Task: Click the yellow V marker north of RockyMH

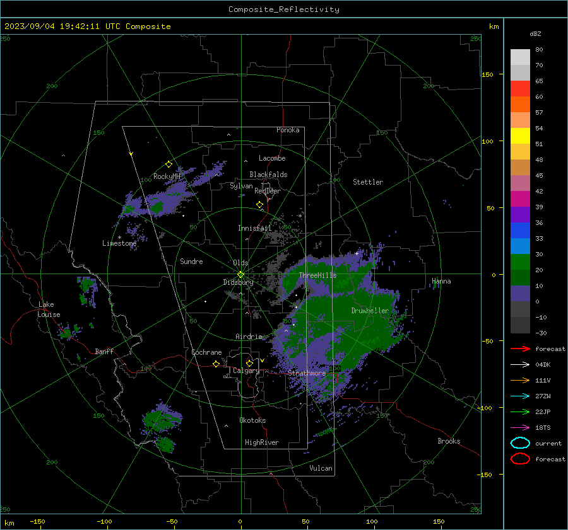Action: (x=131, y=154)
